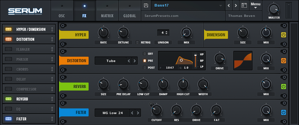Screen dimensions: 299x125
Task: Click the Distortion reorder arrows in the rack list
Action: [52, 39]
